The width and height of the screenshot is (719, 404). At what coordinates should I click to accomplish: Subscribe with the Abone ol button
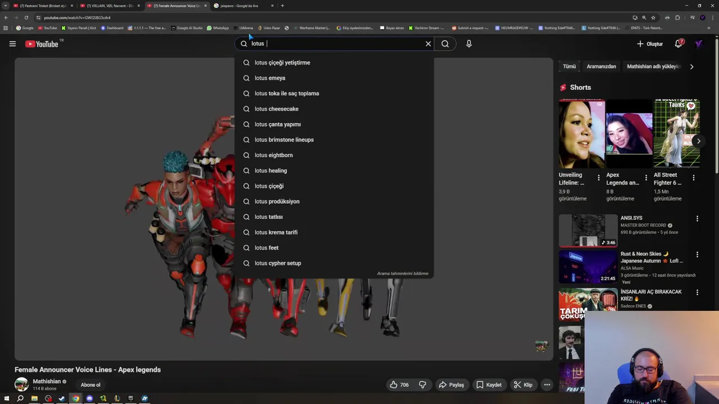click(x=90, y=385)
